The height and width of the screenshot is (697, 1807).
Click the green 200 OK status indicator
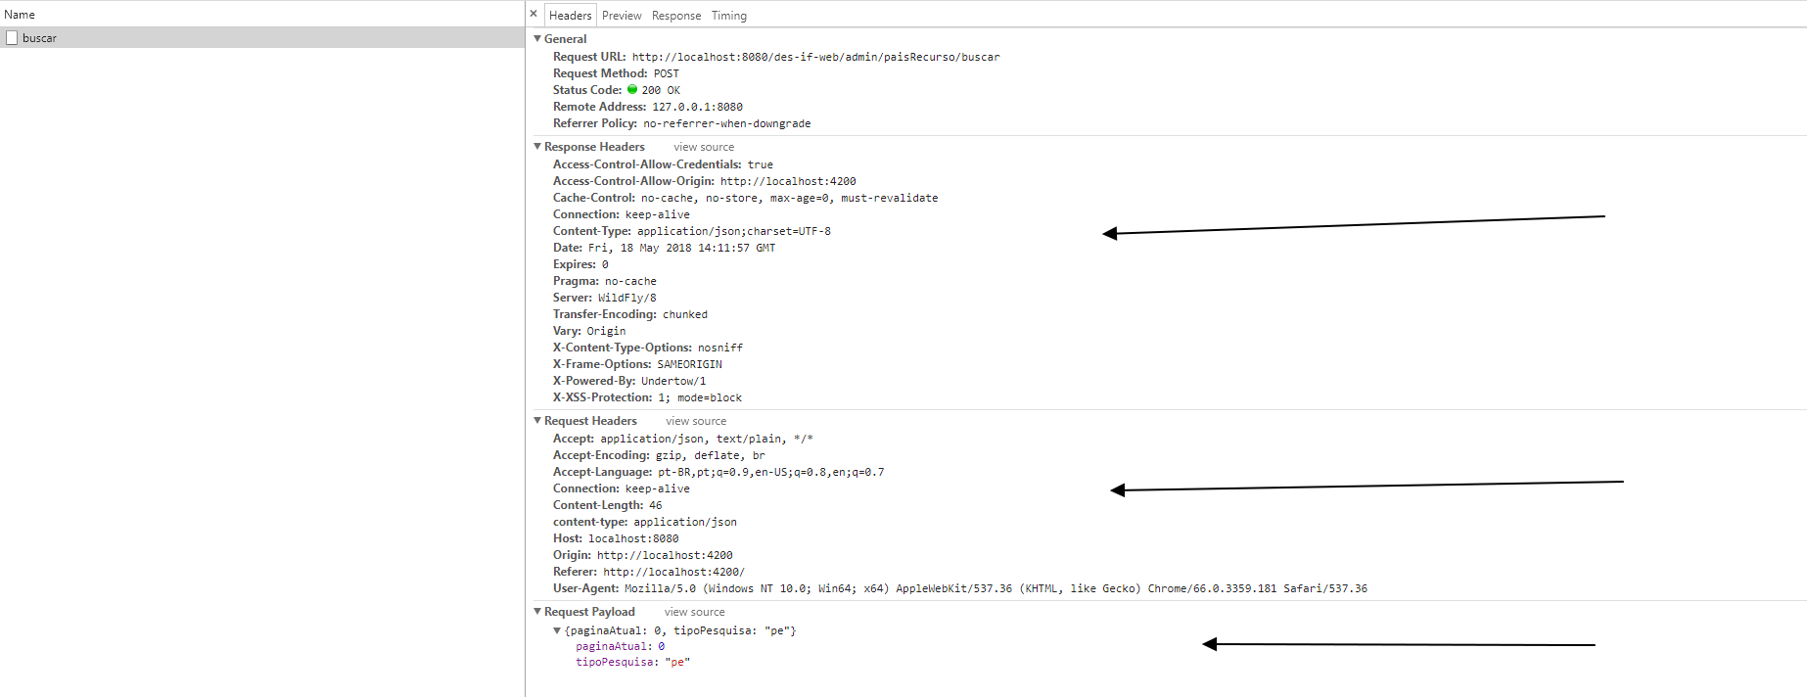pyautogui.click(x=632, y=89)
